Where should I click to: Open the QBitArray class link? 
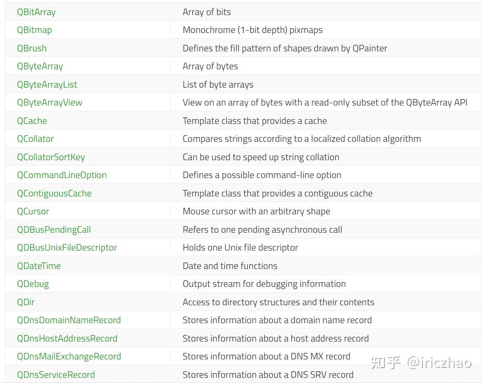point(36,12)
